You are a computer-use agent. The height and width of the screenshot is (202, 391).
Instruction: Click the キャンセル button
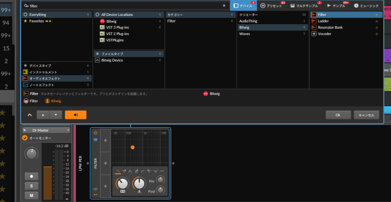tap(366, 115)
